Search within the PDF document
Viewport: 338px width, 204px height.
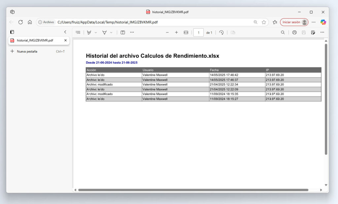[x=283, y=32]
